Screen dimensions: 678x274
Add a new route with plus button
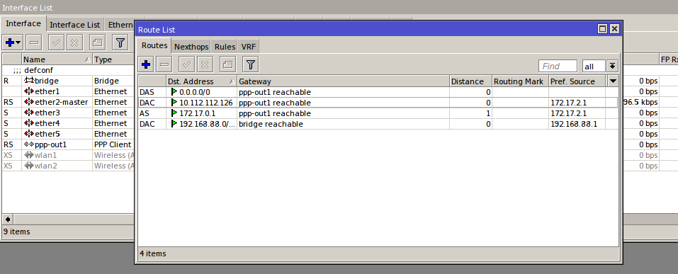coord(146,65)
